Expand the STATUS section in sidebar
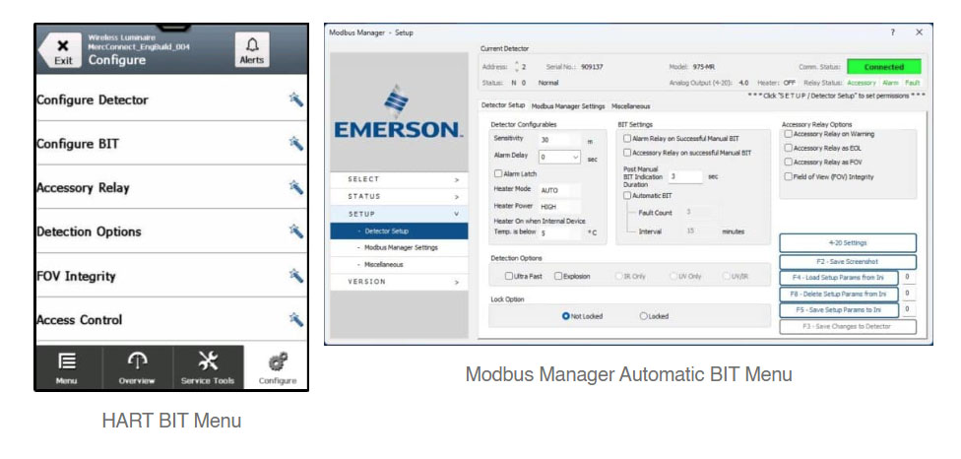The image size is (961, 459). [x=399, y=197]
